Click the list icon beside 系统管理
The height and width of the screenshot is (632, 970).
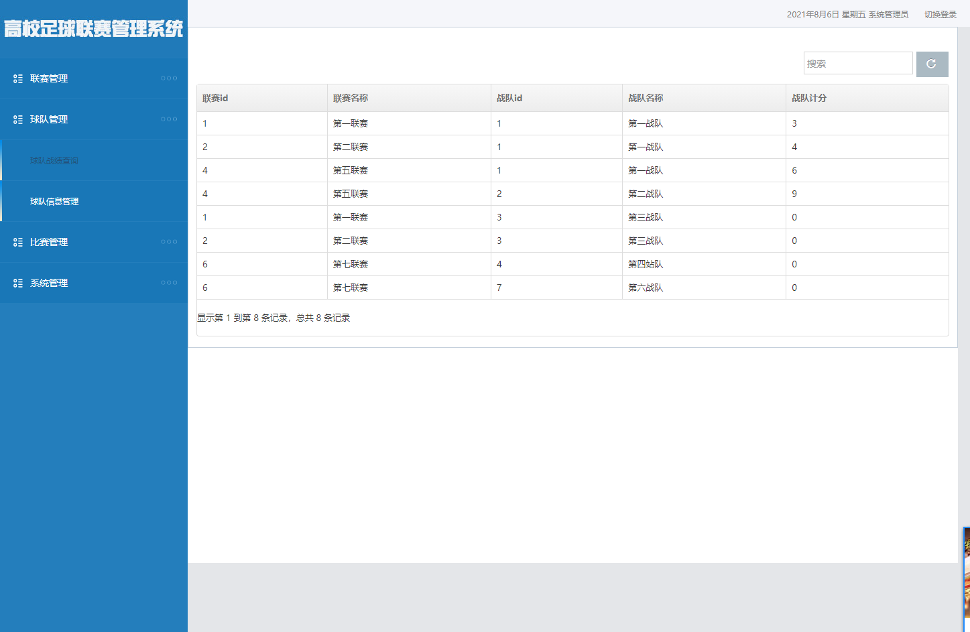pyautogui.click(x=18, y=283)
